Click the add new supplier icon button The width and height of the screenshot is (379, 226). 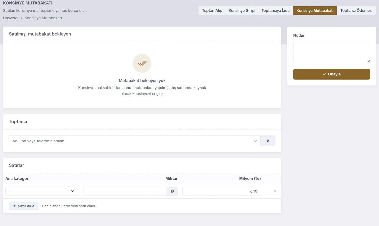click(x=268, y=141)
